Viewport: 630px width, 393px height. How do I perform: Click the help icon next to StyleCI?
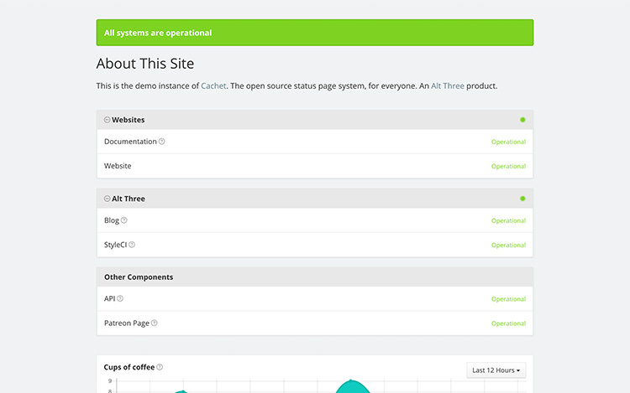132,245
